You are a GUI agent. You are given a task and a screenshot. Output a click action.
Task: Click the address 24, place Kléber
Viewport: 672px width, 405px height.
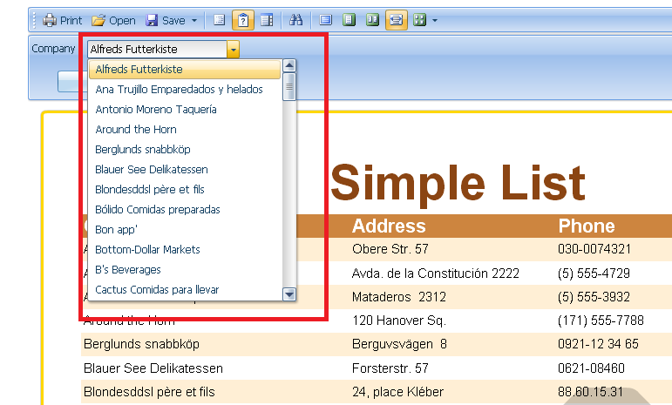(x=397, y=392)
